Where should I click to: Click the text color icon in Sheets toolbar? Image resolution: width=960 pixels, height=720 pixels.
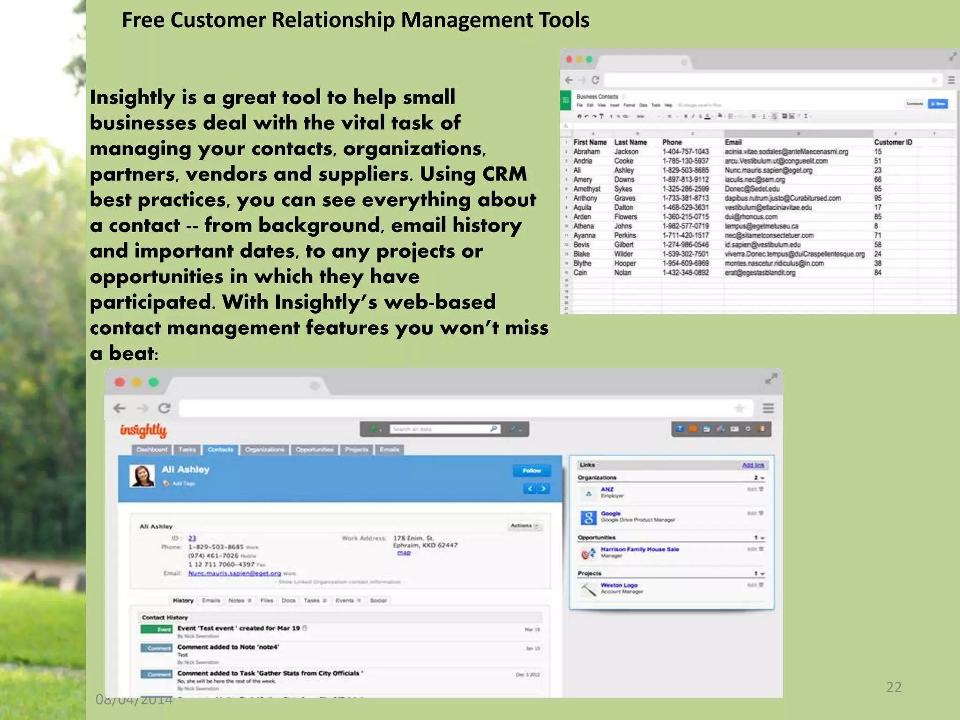(708, 116)
